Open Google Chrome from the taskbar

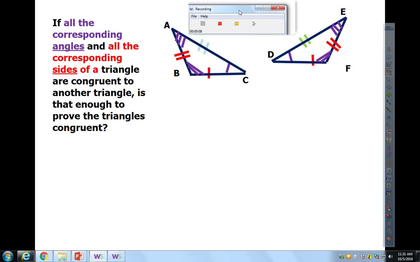pyautogui.click(x=43, y=257)
